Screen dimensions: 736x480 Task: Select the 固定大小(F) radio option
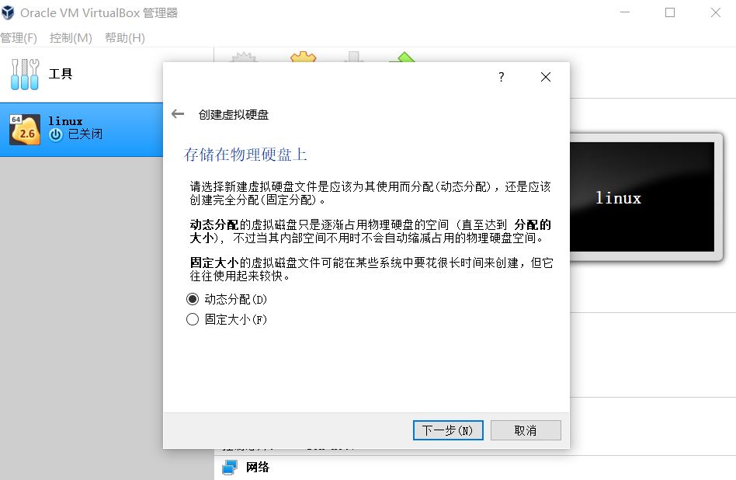pyautogui.click(x=193, y=319)
